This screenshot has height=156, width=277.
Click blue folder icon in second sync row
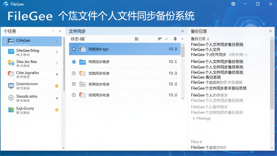[82, 62]
